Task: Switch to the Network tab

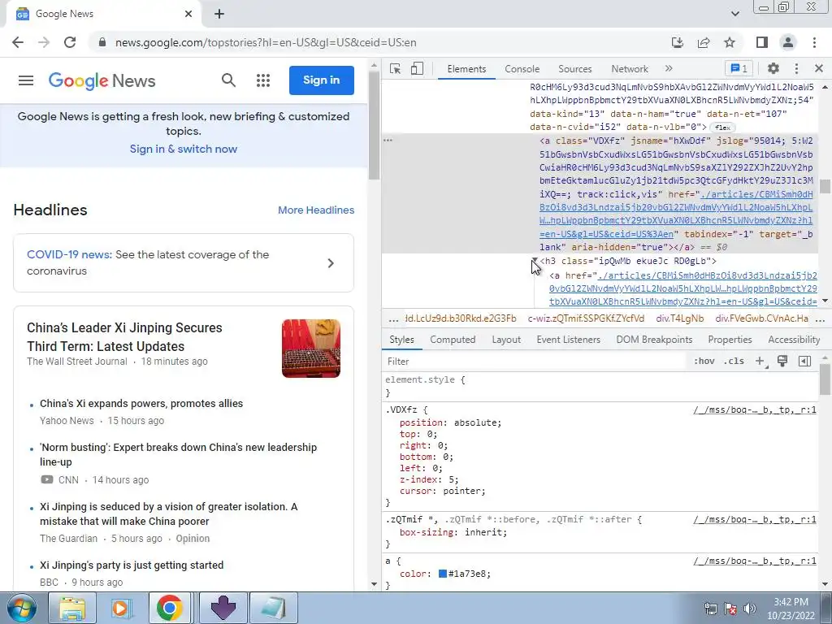Action: click(630, 69)
